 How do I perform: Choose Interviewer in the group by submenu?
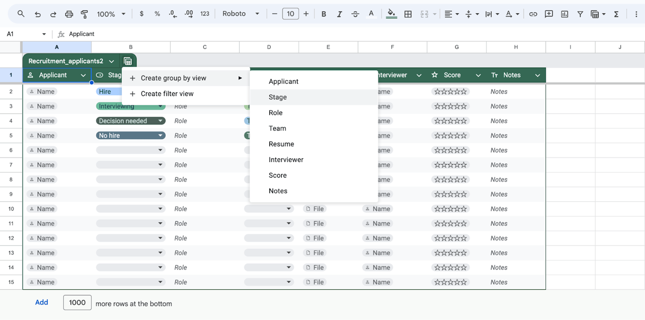click(x=314, y=159)
